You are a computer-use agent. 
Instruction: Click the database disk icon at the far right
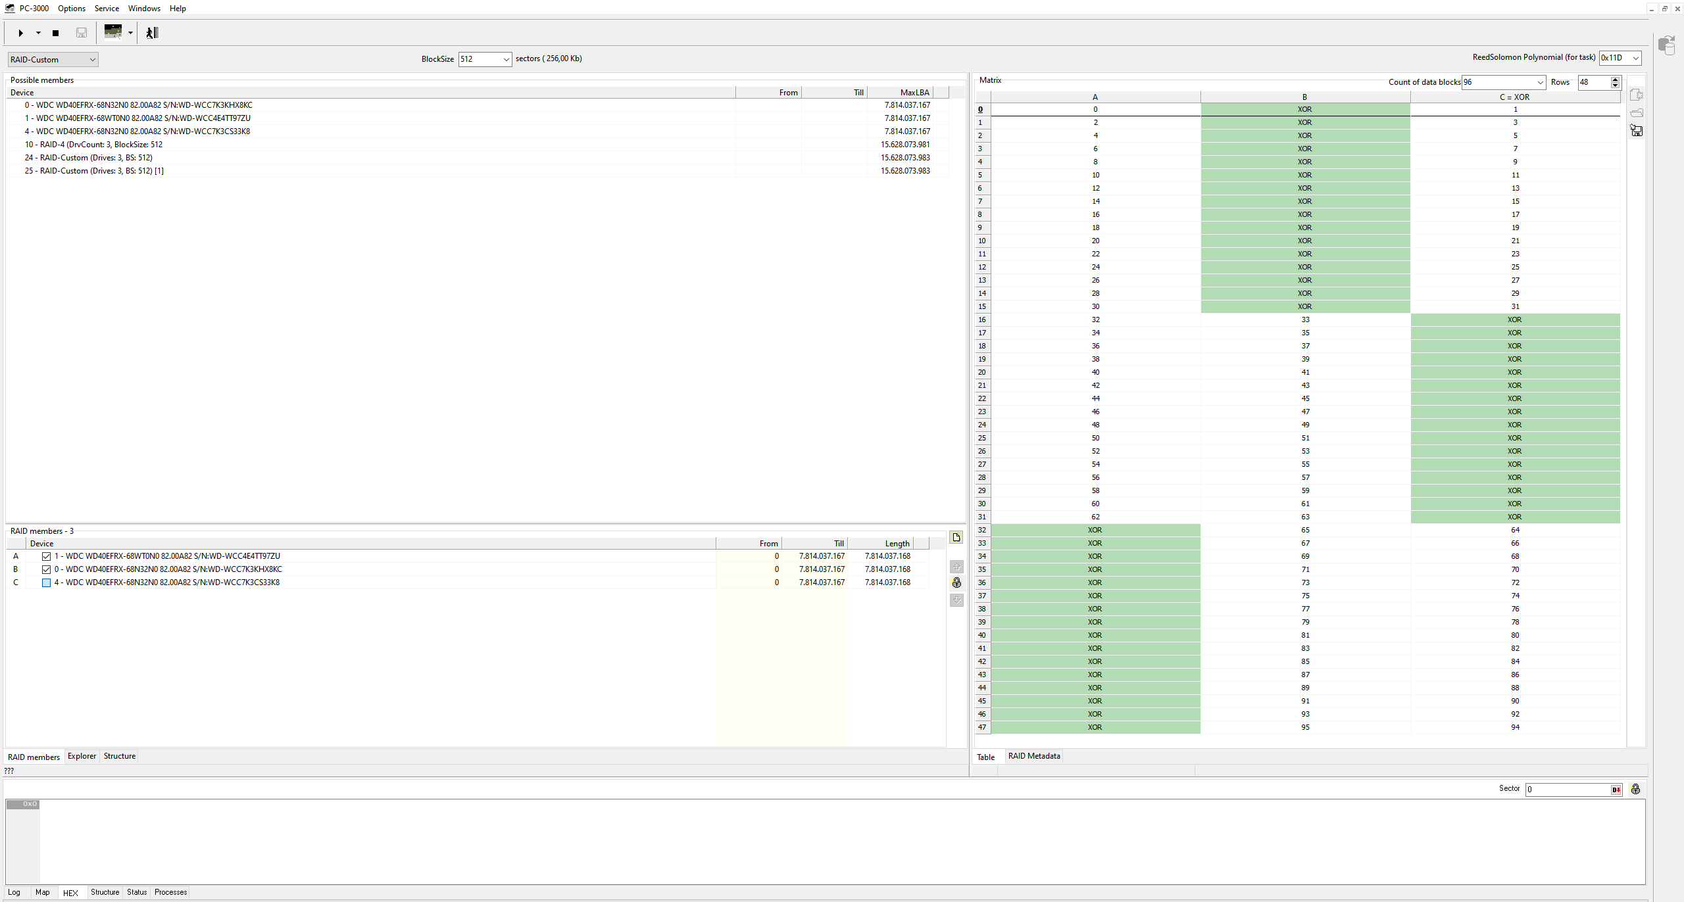tap(1666, 45)
